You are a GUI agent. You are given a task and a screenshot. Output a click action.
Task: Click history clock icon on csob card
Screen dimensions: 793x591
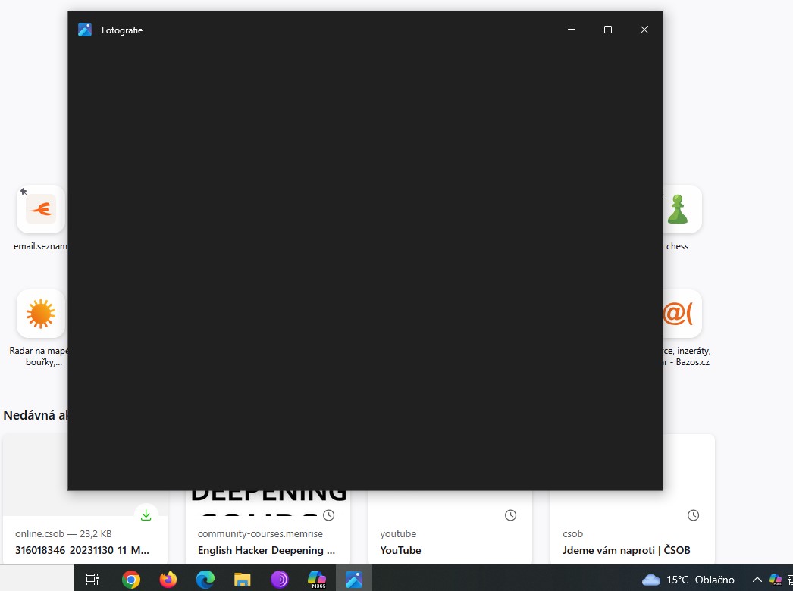coord(694,515)
